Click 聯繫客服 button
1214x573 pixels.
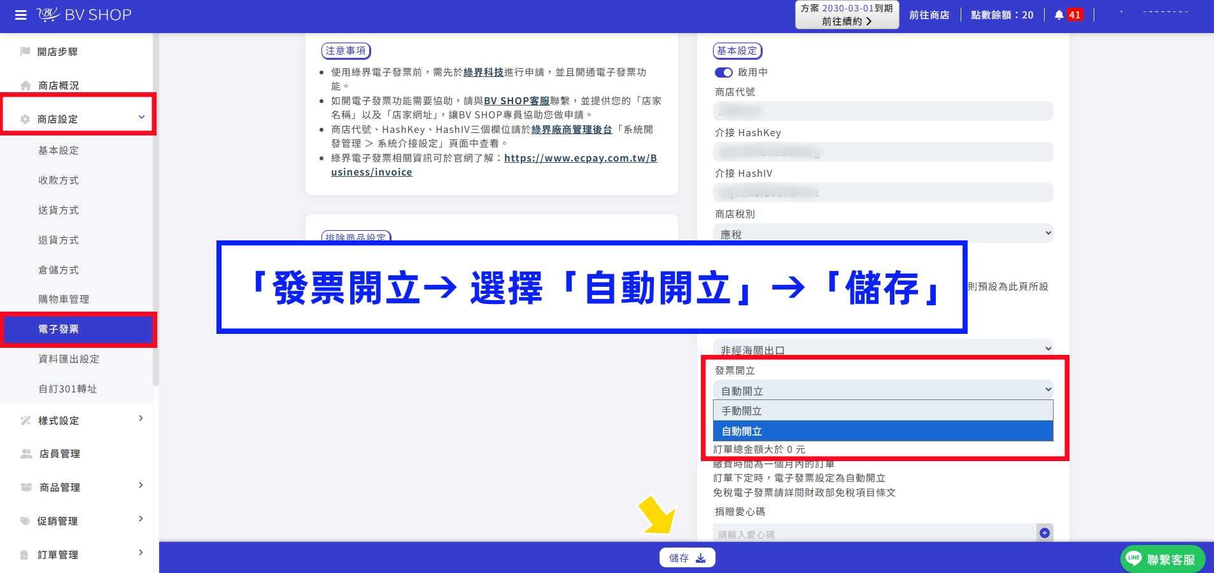click(x=1162, y=558)
